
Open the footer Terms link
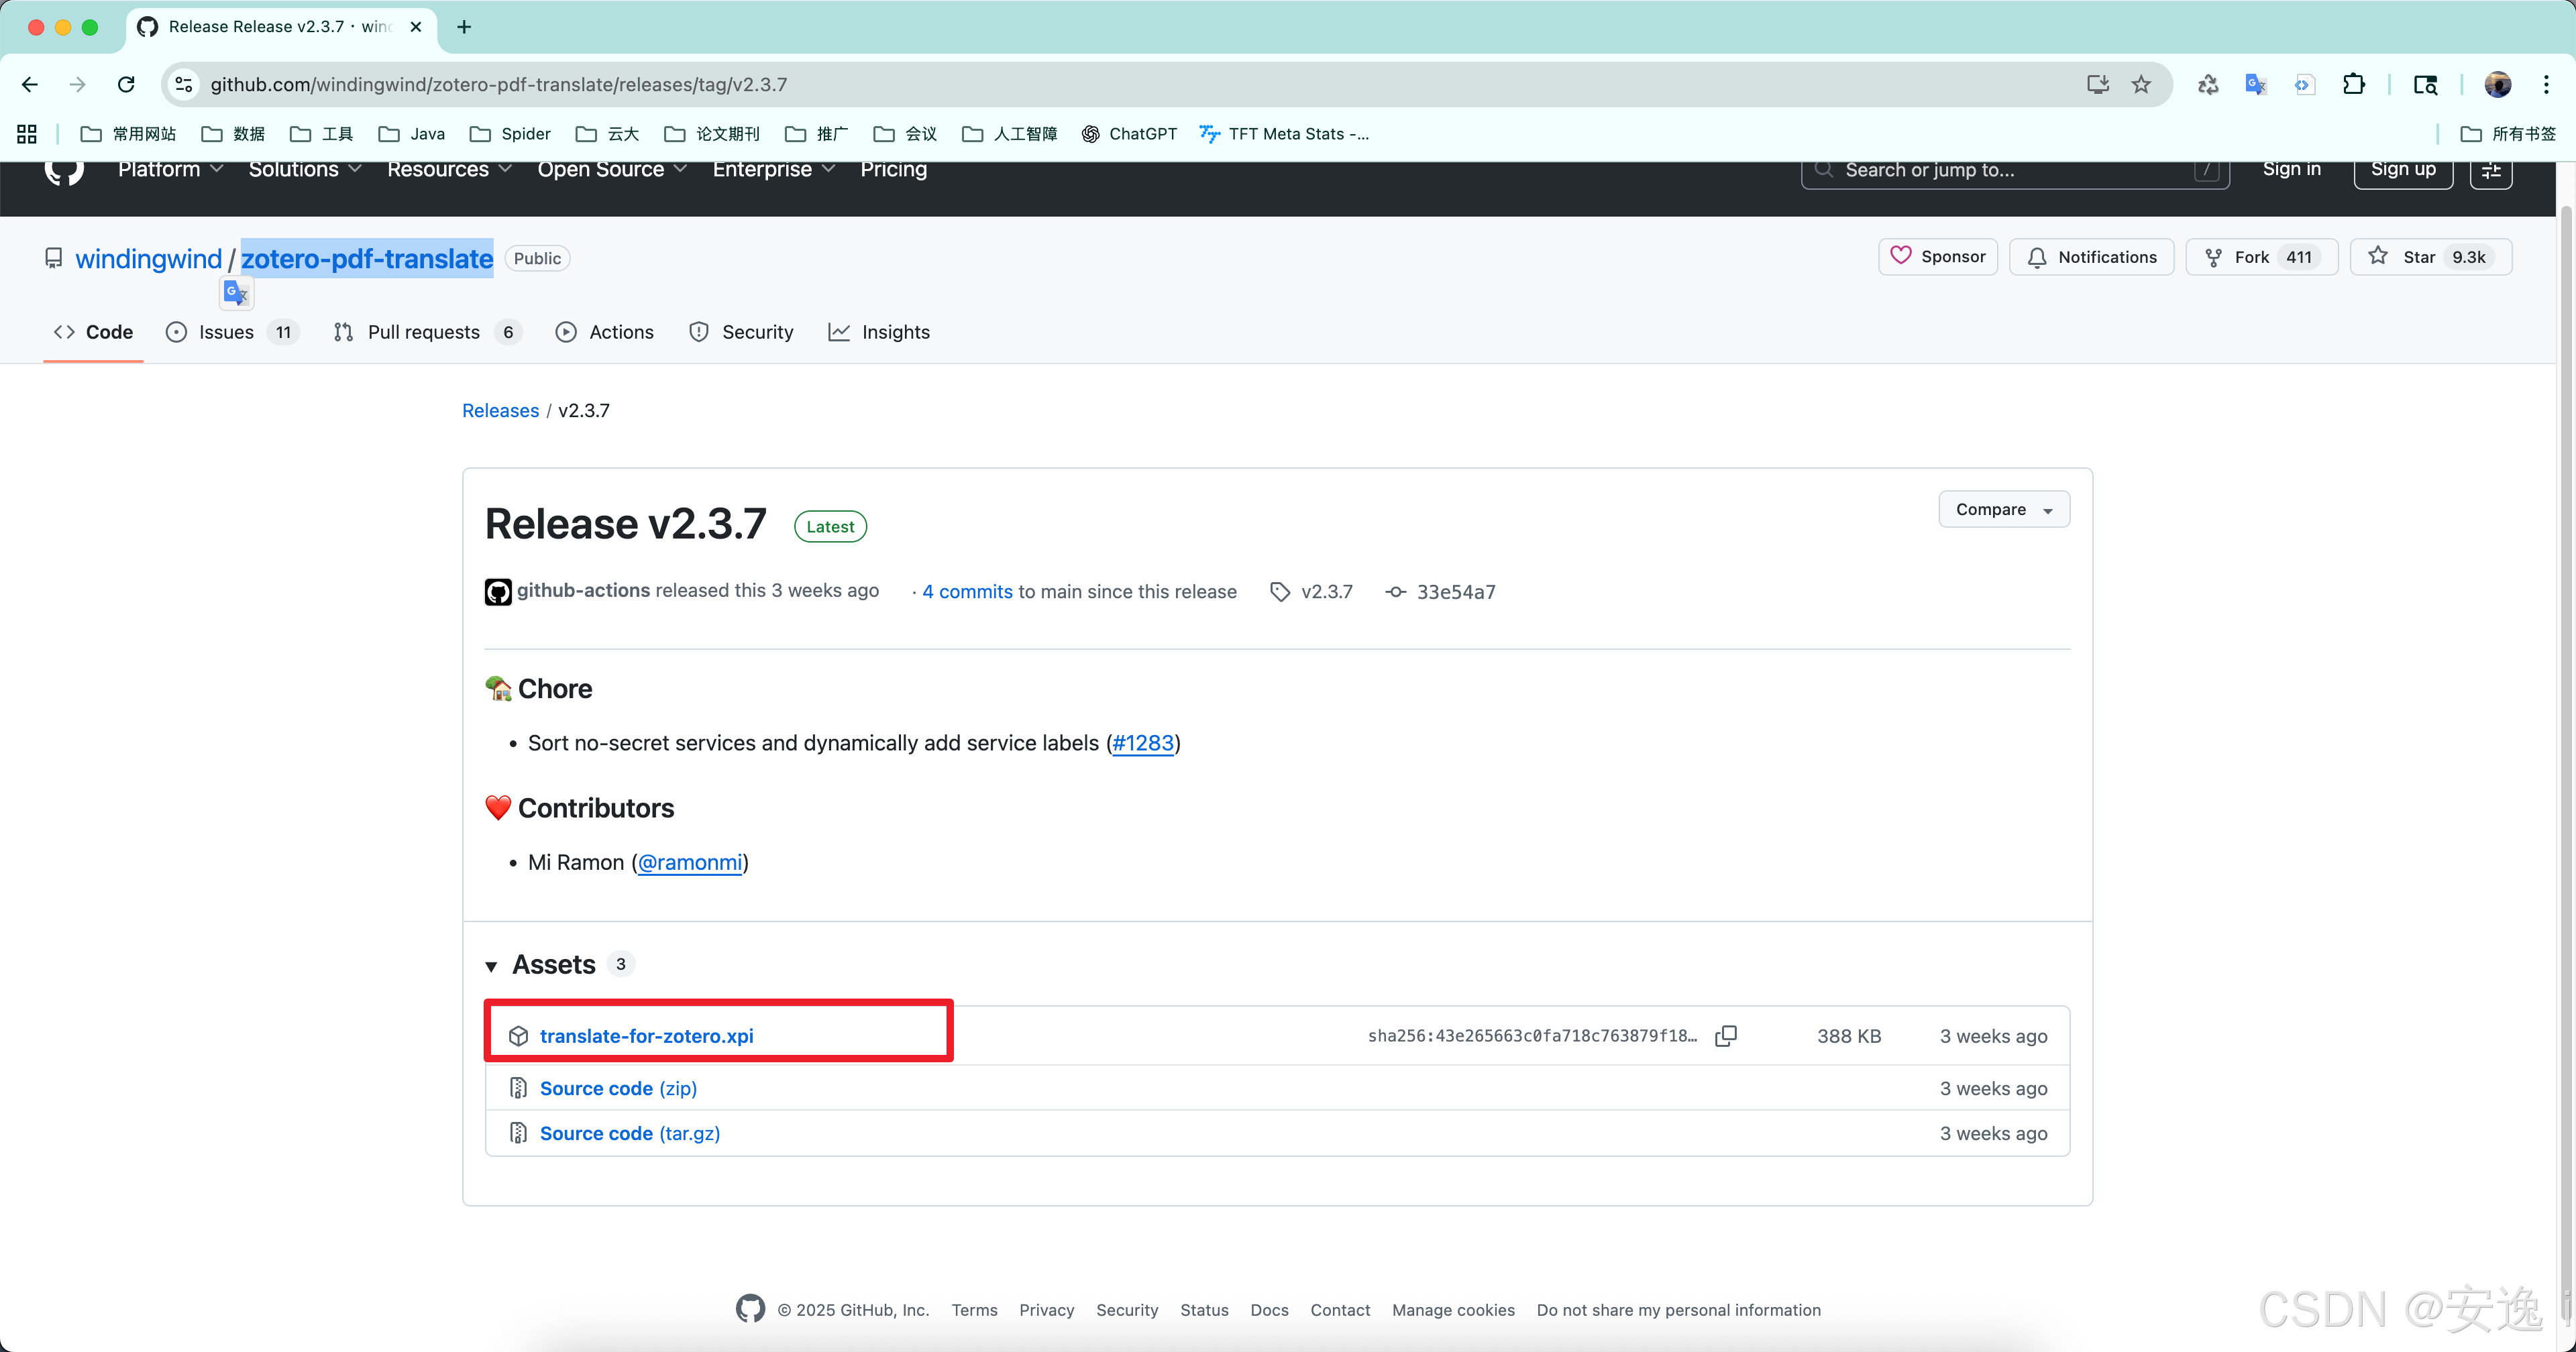[974, 1310]
